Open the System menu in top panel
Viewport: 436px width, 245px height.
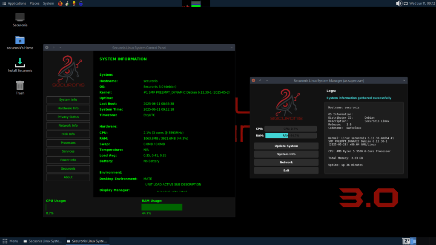tap(49, 3)
